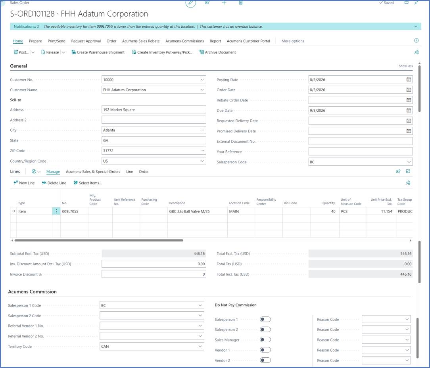Open Acumens Sales & Special-Orders lines menu
The width and height of the screenshot is (430, 368).
[x=93, y=172]
